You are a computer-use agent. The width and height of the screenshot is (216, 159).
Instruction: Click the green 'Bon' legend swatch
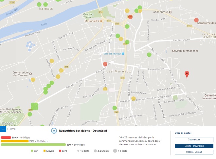coord(32,151)
